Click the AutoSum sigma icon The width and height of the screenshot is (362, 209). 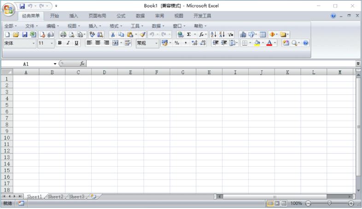189,35
